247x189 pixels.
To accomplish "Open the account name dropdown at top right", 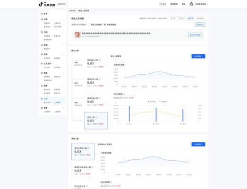I will click(x=201, y=4).
